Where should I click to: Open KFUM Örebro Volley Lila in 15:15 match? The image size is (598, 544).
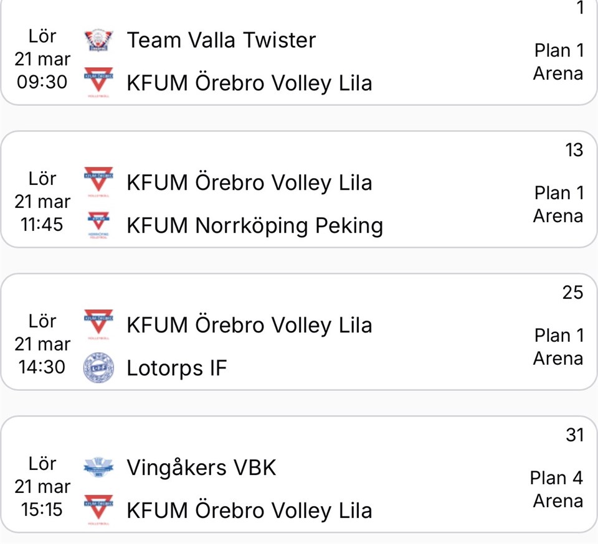click(249, 510)
